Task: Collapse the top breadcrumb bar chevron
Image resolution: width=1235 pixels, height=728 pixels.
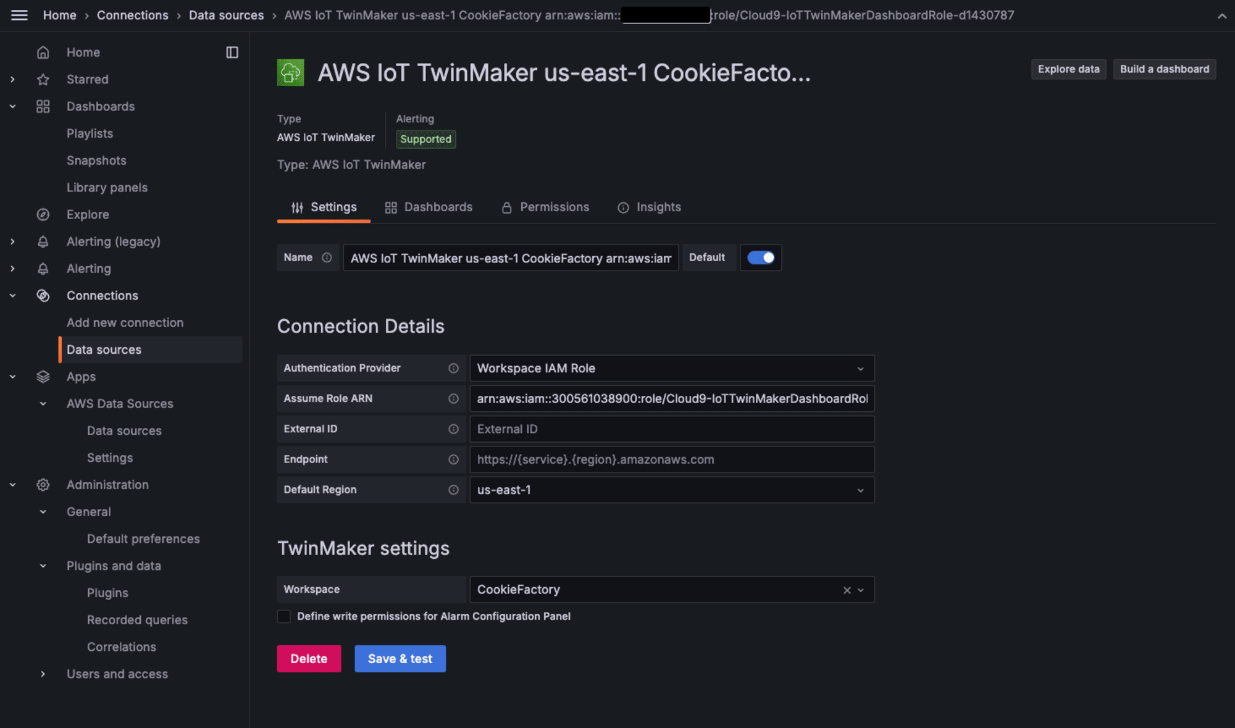Action: pos(1222,16)
